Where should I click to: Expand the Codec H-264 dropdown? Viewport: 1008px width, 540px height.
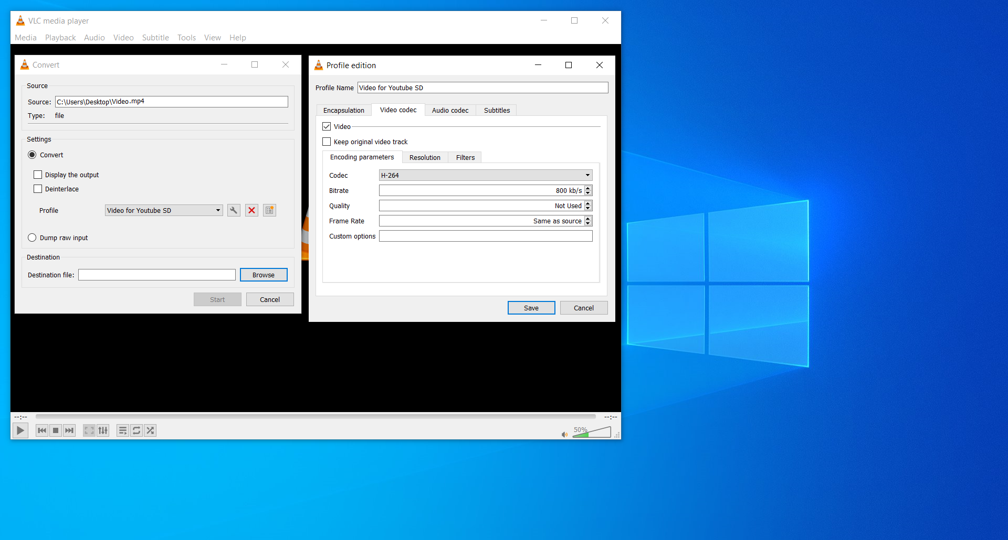(485, 175)
